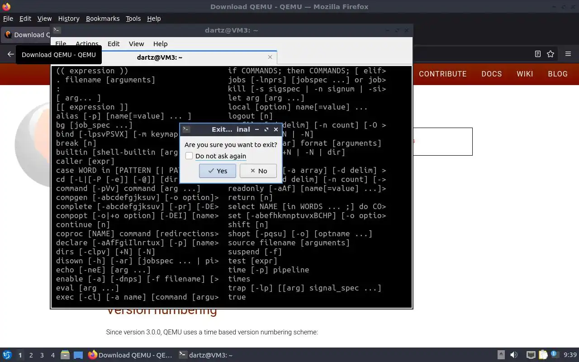Open the terminal's Help menu

click(160, 44)
